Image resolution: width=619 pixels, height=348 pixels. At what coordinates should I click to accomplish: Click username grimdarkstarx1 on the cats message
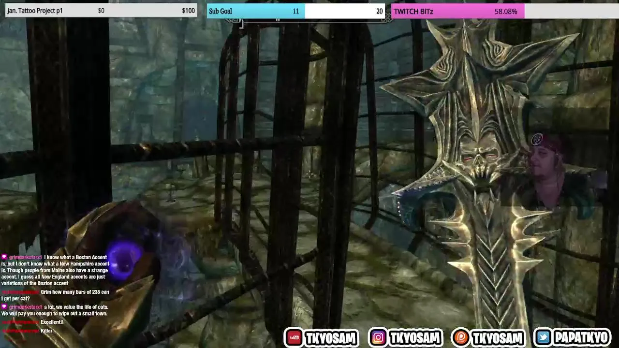point(25,307)
